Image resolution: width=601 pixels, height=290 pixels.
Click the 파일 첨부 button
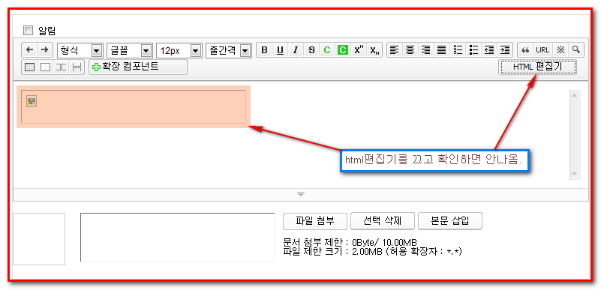315,221
